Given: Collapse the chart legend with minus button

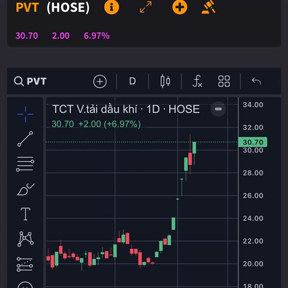Looking at the screenshot, I should 218,109.
